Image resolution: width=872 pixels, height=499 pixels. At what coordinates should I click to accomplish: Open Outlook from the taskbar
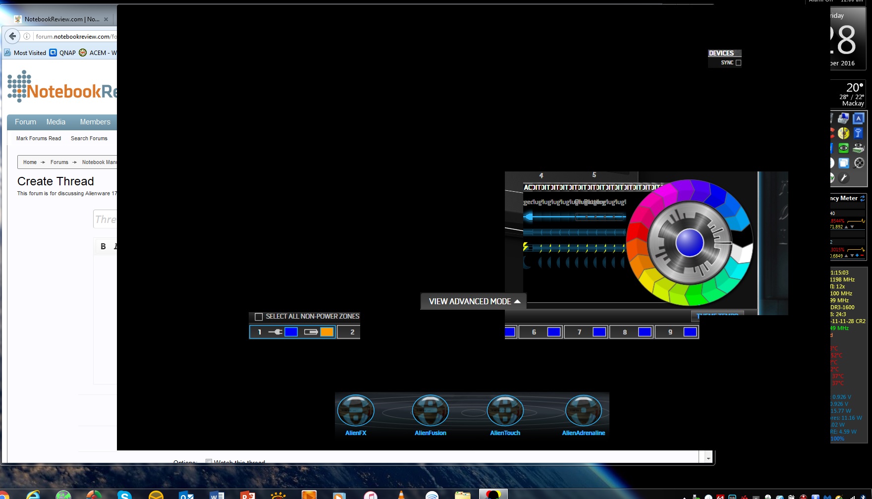point(186,495)
